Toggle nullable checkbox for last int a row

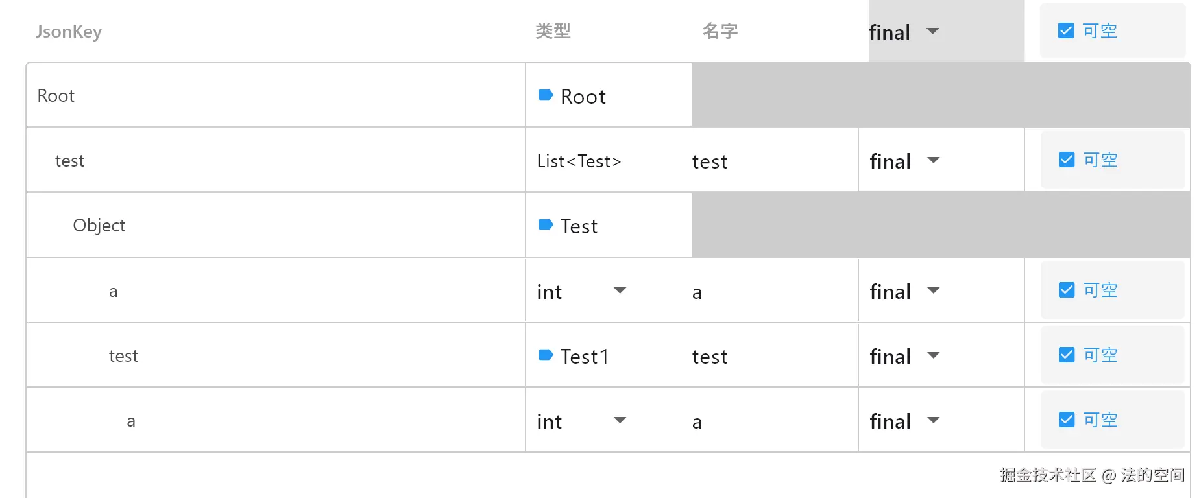[1066, 420]
